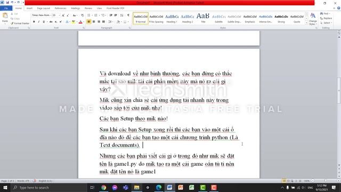Apply the Title style
This screenshot has width=341, height=192.
[203, 19]
